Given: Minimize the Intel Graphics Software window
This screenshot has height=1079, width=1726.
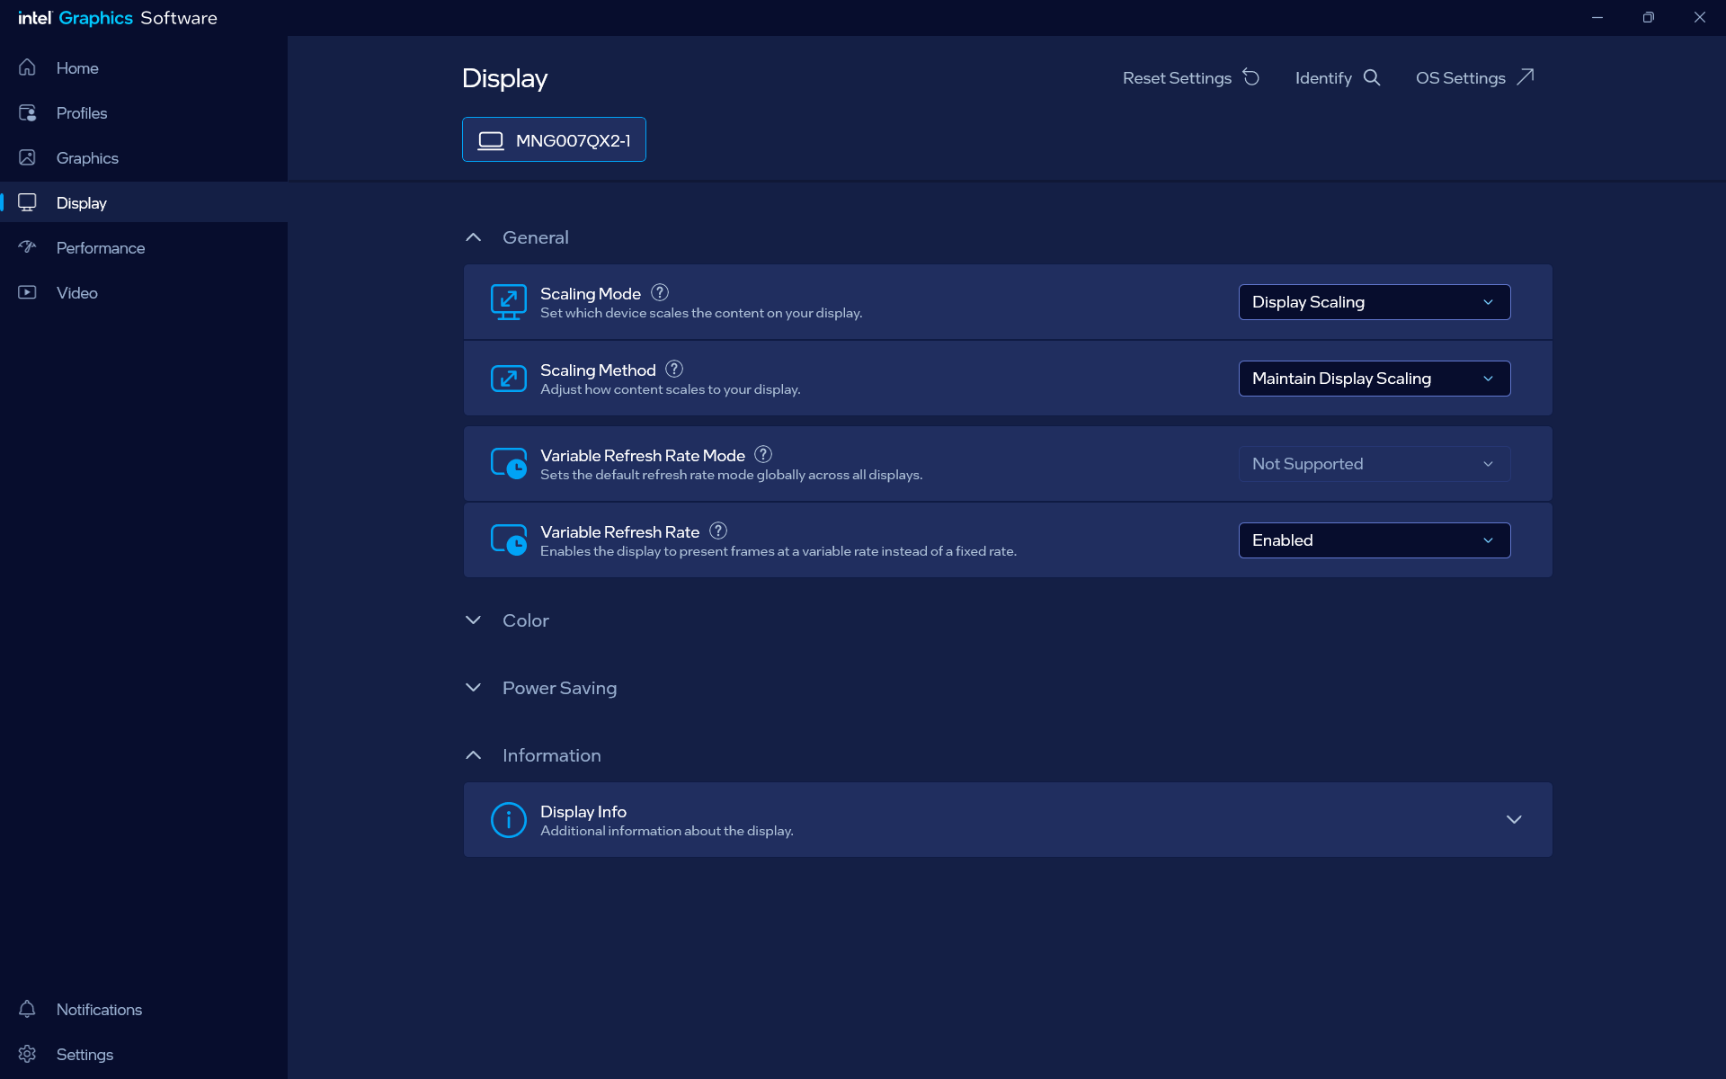Looking at the screenshot, I should pos(1597,18).
